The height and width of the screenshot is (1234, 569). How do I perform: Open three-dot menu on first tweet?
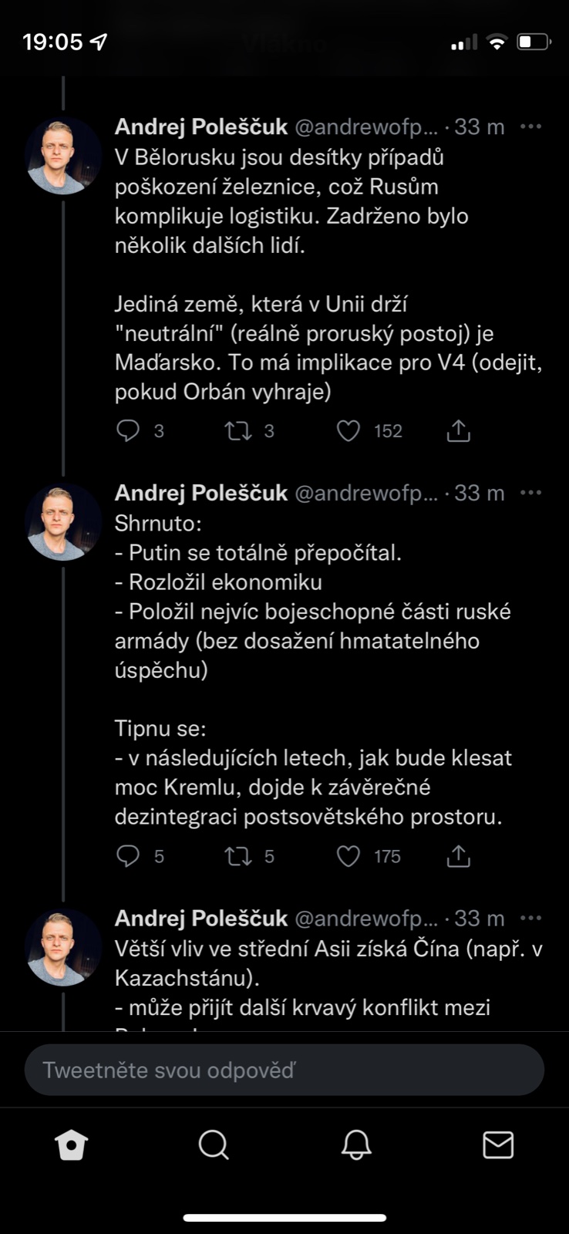(x=530, y=126)
